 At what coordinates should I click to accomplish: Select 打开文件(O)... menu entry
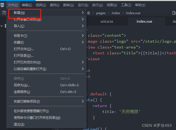tap(24, 49)
